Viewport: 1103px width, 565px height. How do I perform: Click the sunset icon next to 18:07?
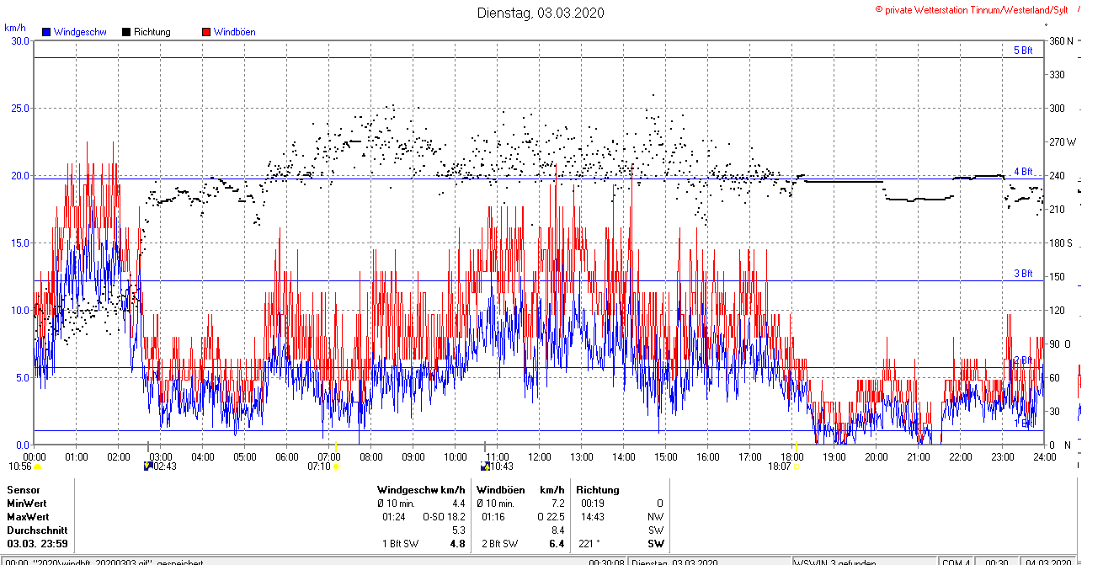point(797,465)
